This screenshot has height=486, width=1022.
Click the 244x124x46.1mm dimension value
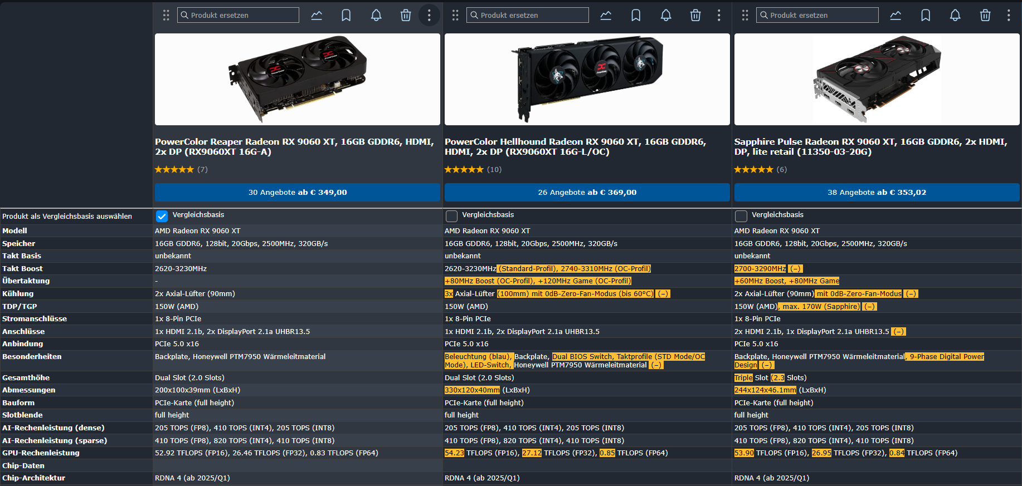tap(765, 390)
